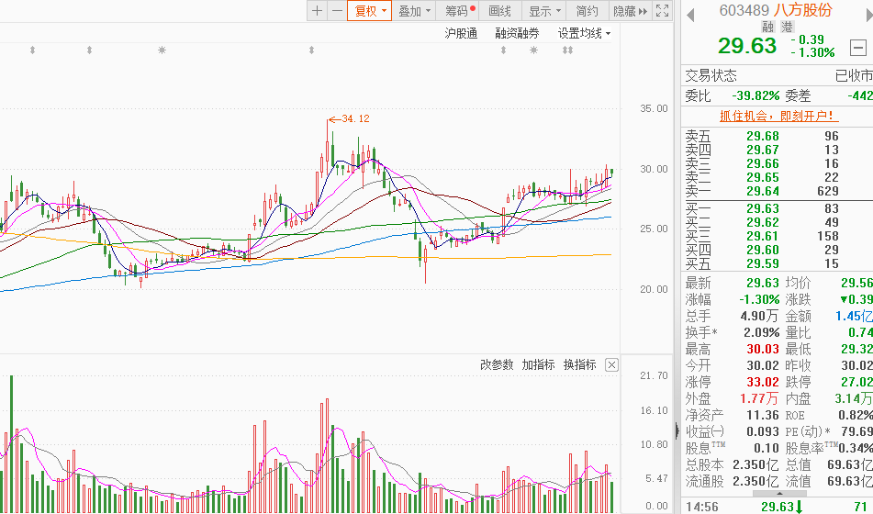Click the 交易状态 trading status label

[x=711, y=76]
